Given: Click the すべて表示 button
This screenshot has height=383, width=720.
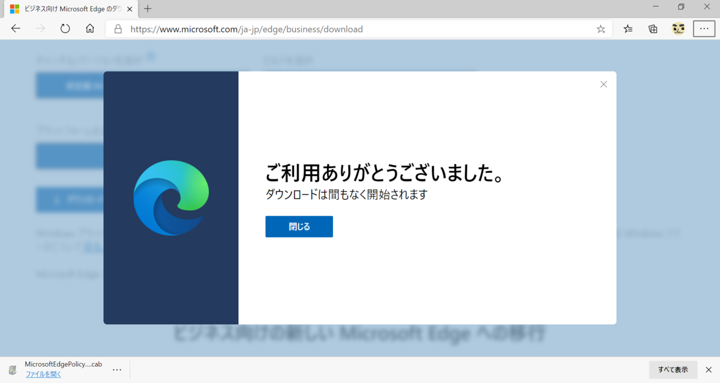Looking at the screenshot, I should (673, 370).
